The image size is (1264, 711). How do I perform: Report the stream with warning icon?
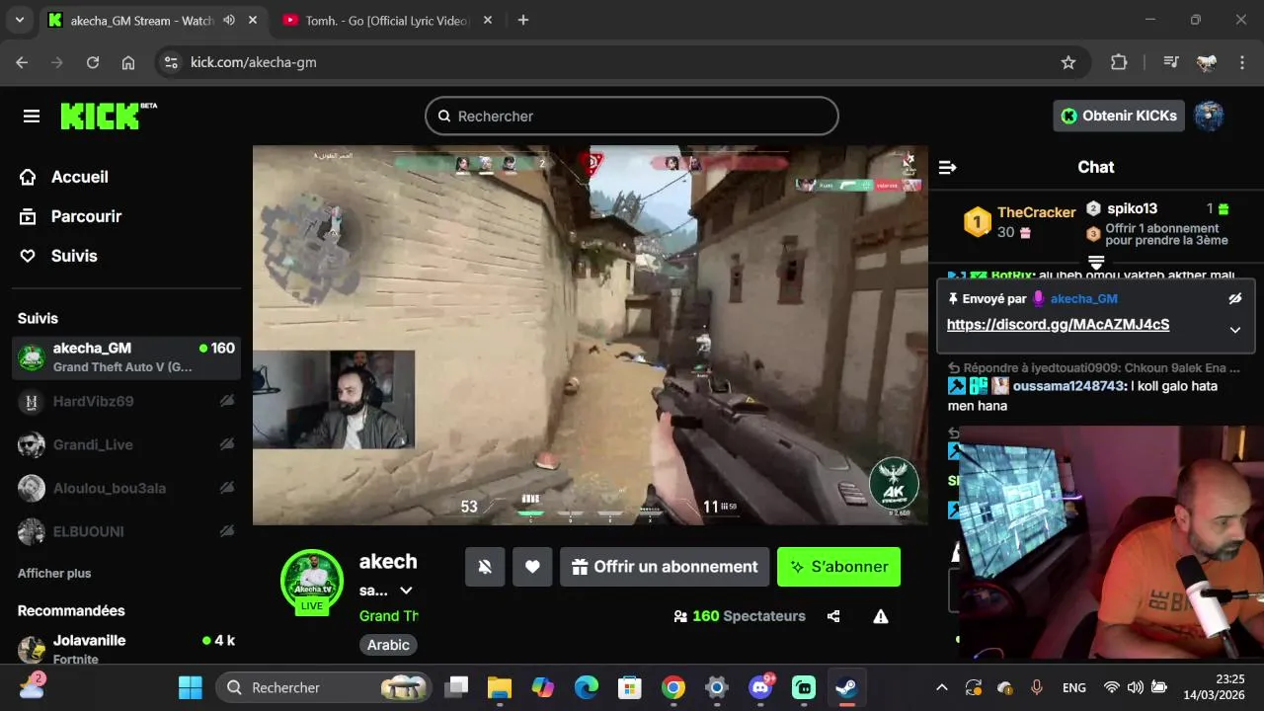click(x=881, y=616)
